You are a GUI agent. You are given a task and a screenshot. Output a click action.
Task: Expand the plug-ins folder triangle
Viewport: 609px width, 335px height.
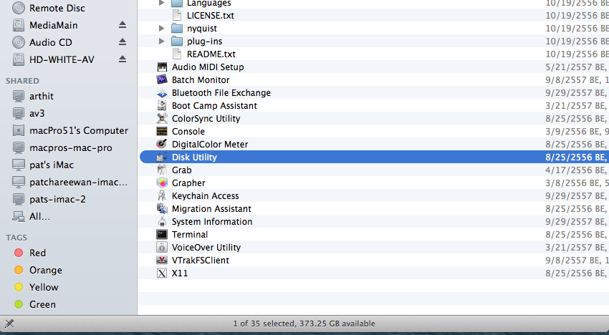162,41
